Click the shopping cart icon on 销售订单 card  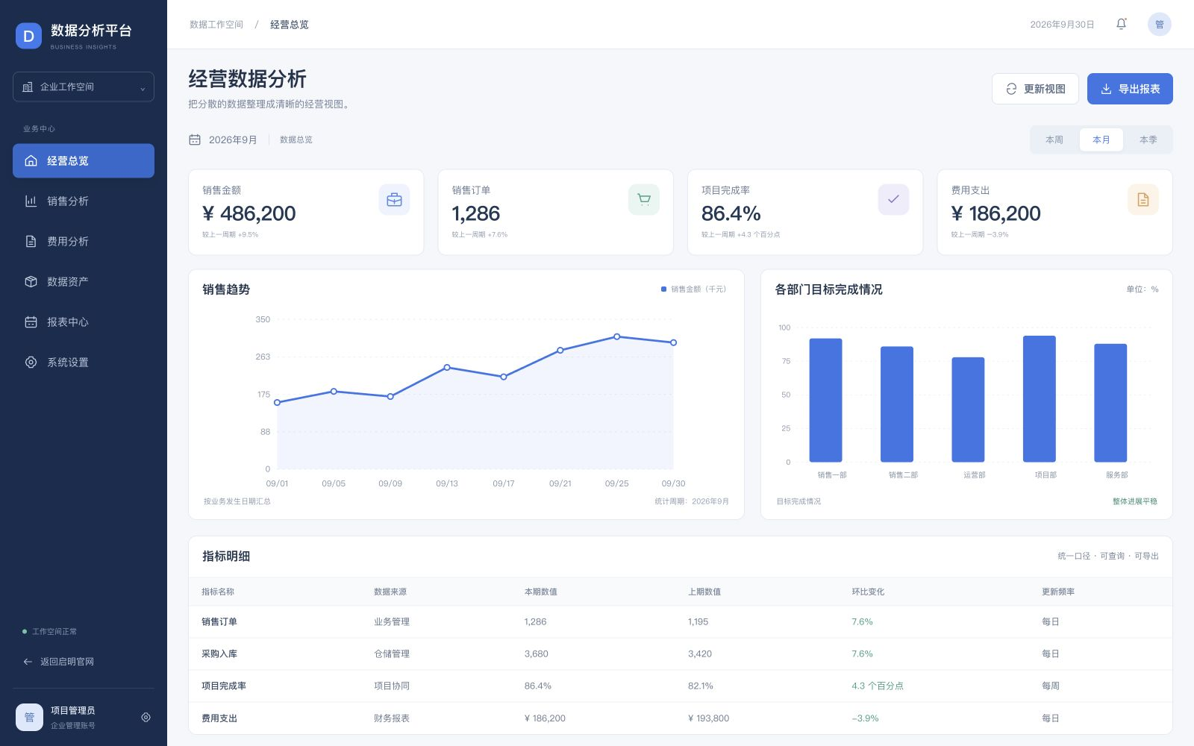point(643,200)
